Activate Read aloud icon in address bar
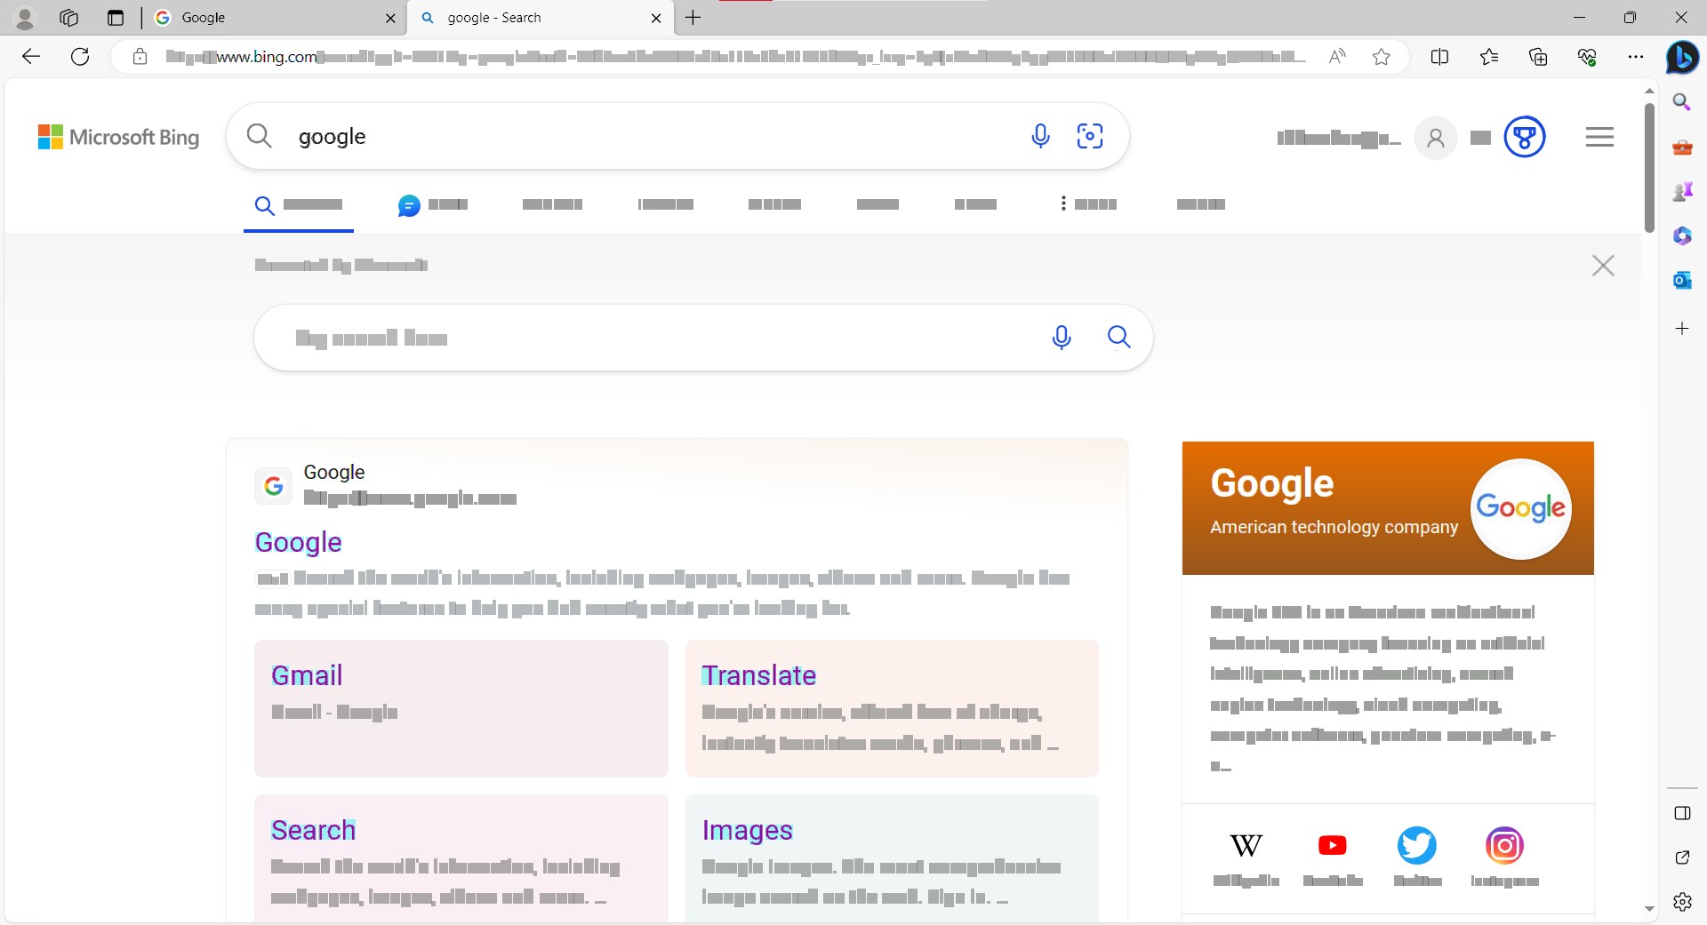Screen dimensions: 1707x925 tap(1337, 57)
